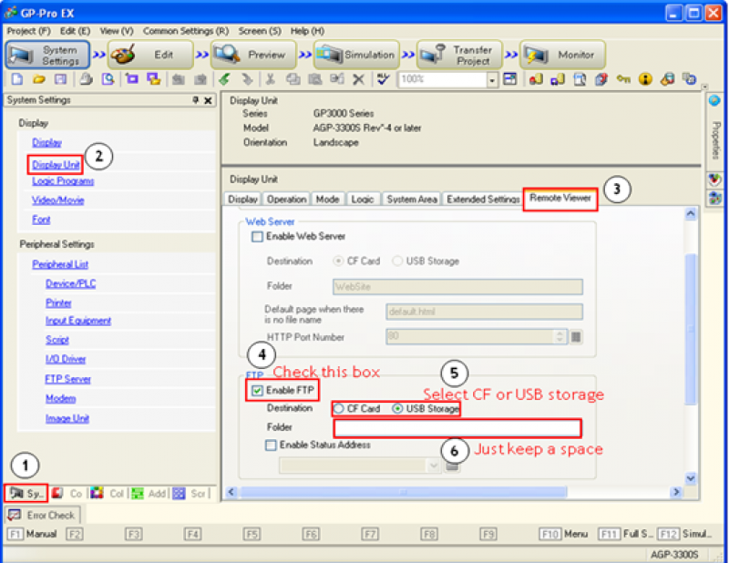Select USB Storage for FTP destination
Viewport: 729px width, 563px height.
coord(397,408)
